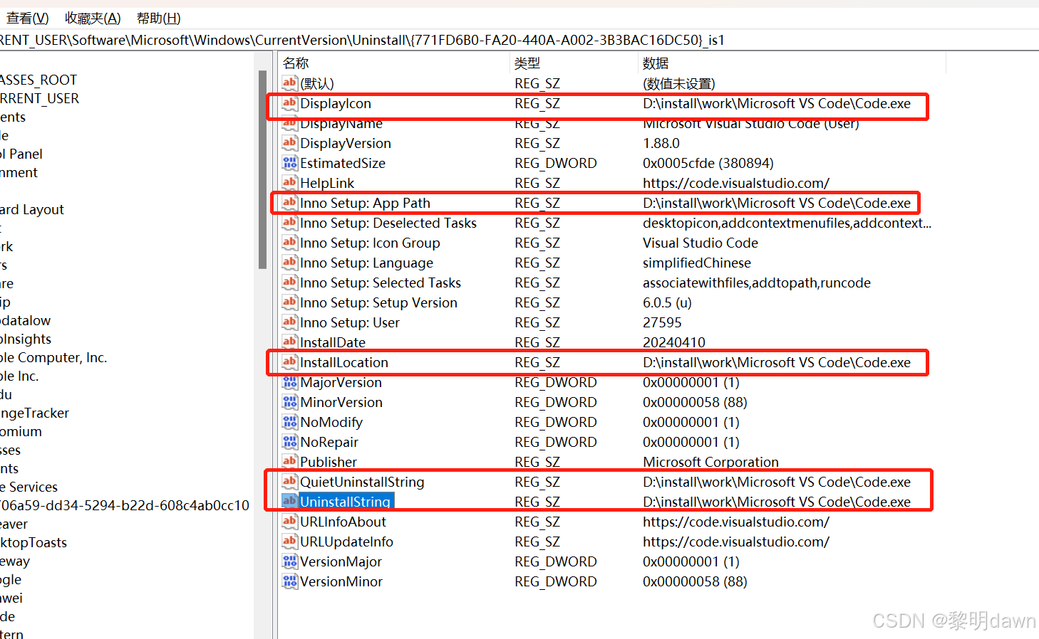The height and width of the screenshot is (639, 1039).
Task: Select the DisplayVersion value icon
Action: [289, 143]
